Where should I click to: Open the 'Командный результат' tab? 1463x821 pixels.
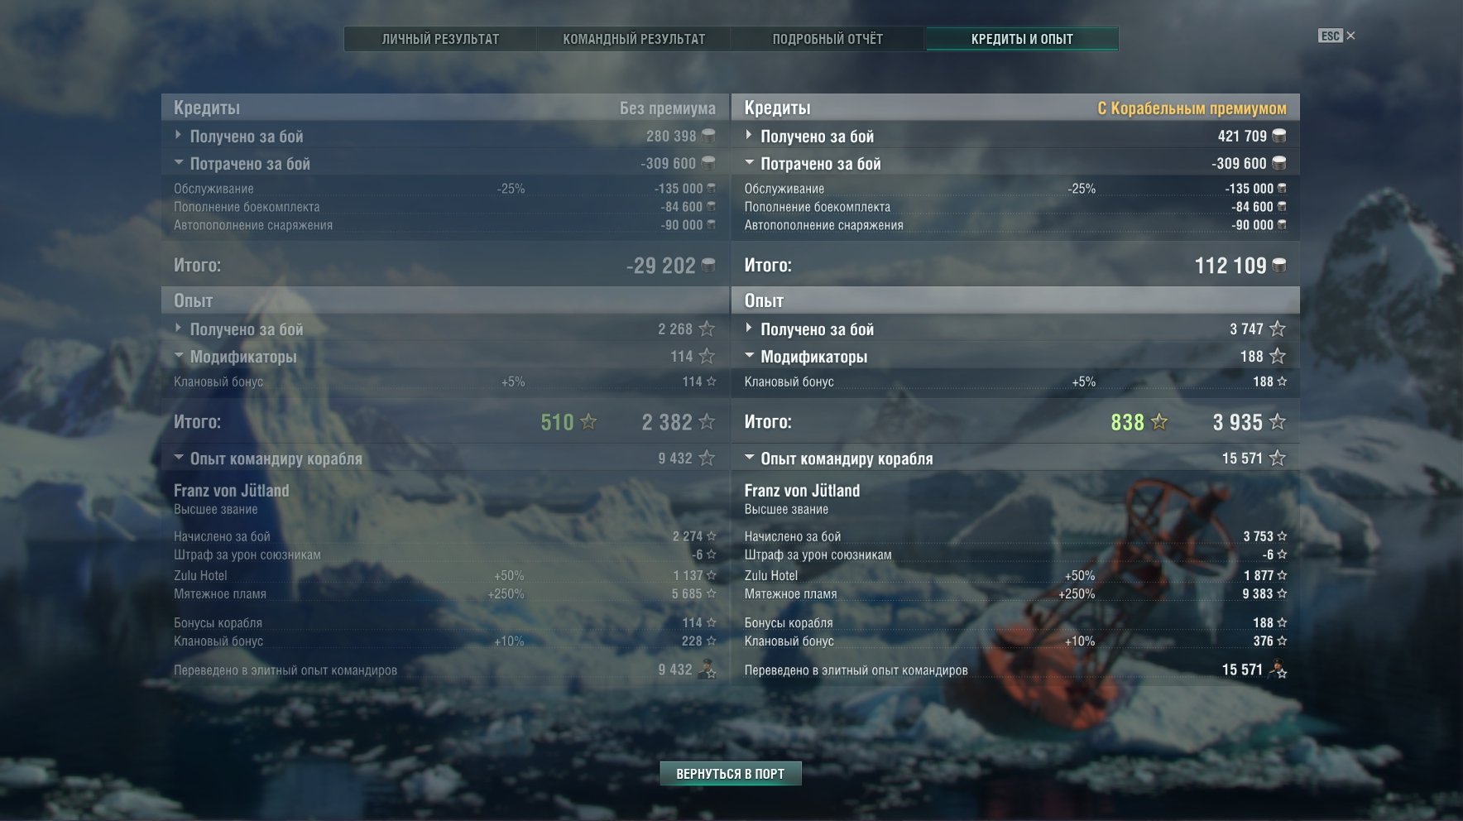pos(634,39)
